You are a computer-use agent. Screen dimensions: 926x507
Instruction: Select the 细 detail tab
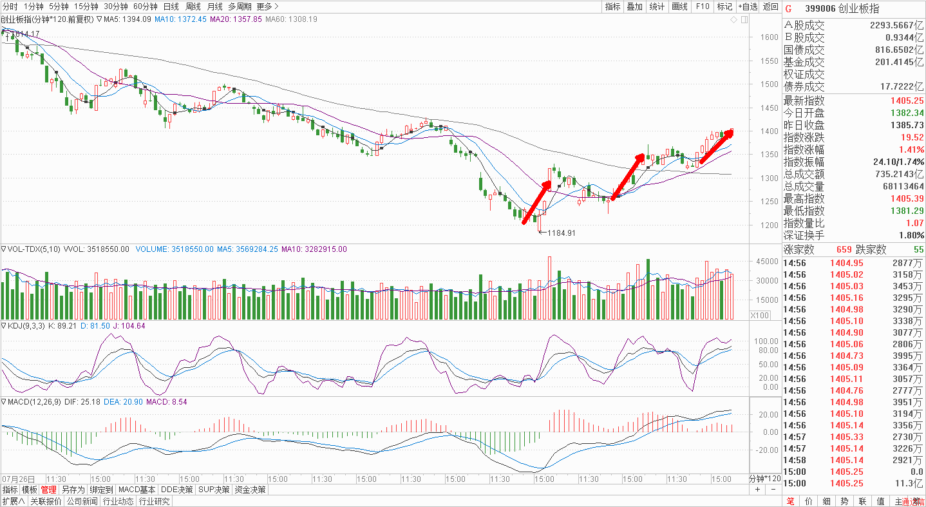click(826, 501)
